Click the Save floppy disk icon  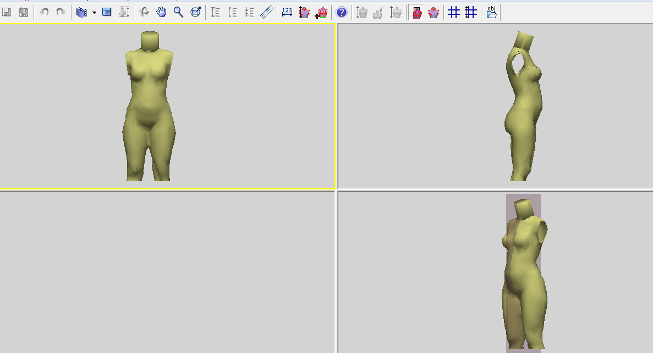pyautogui.click(x=7, y=12)
